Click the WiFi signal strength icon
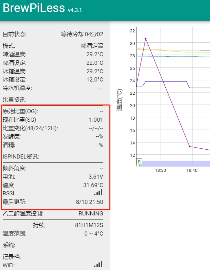210x270 pixels. click(x=98, y=265)
